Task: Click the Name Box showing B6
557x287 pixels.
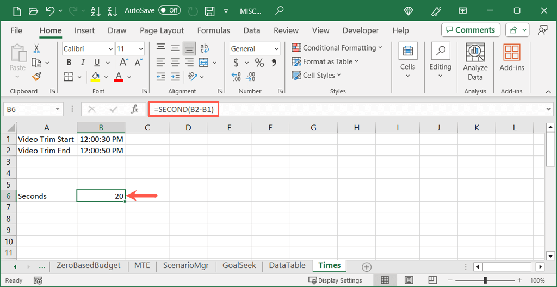Action: point(33,109)
